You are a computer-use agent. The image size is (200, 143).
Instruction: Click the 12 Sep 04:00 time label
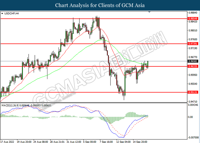tap(124, 142)
